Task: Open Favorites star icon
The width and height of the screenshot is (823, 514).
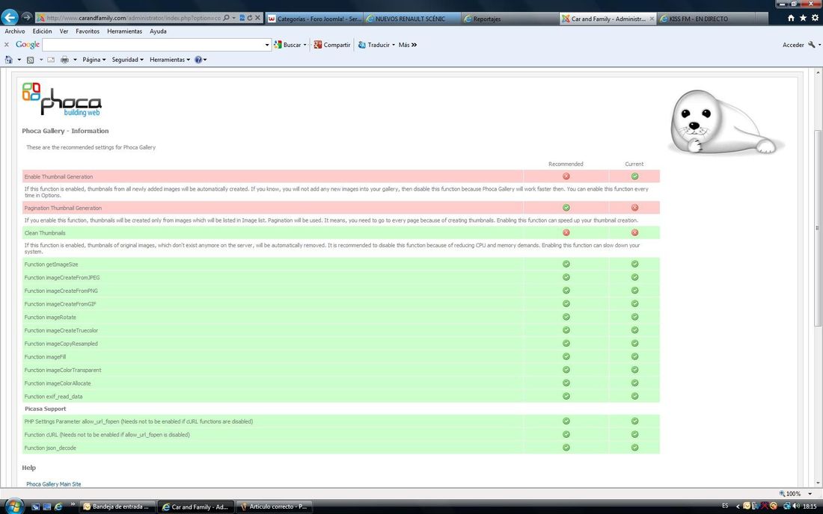Action: tap(803, 18)
